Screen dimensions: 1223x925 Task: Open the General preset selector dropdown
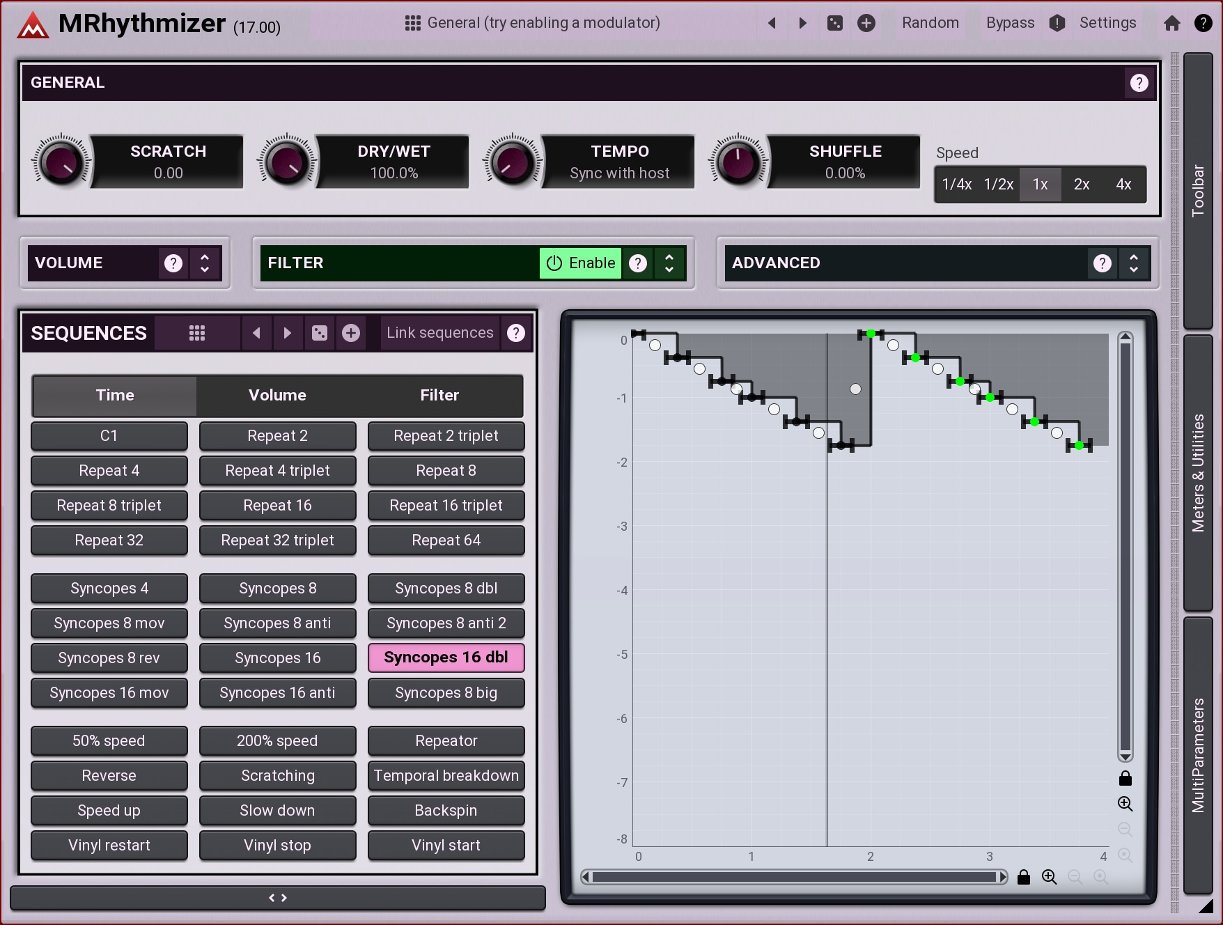pos(532,23)
